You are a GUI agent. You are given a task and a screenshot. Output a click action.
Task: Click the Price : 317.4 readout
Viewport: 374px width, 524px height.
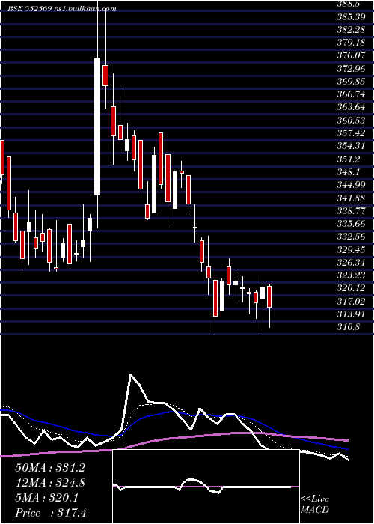[x=51, y=513]
